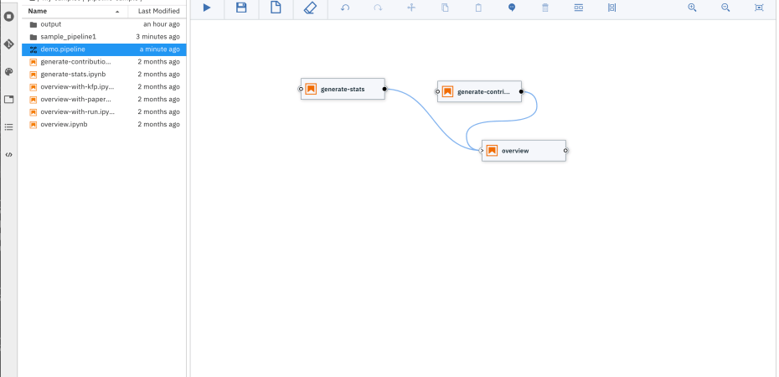Screen dimensions: 779x377
Task: Click the undo arrow in toolbar
Action: (x=344, y=8)
